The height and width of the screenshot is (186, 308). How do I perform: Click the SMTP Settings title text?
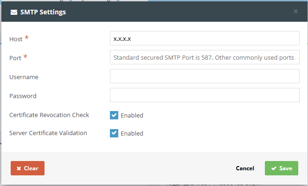[42, 12]
